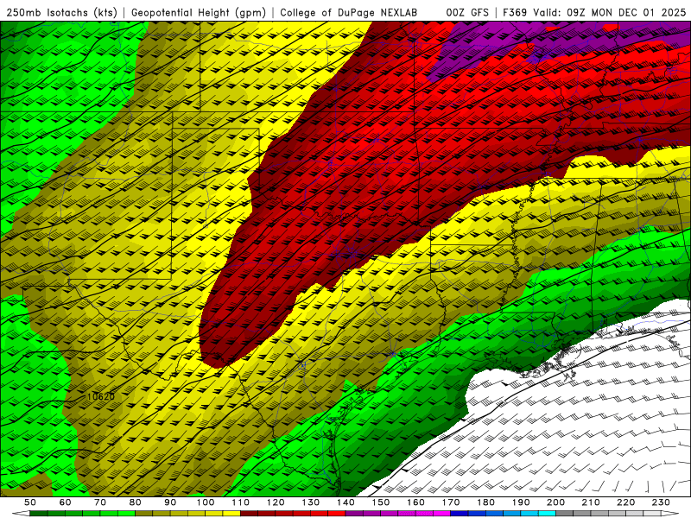Screen dimensions: 691x518
Task: Click the 'Valid: 09Z MON DEC 01 2025' text
Action: pyautogui.click(x=610, y=12)
